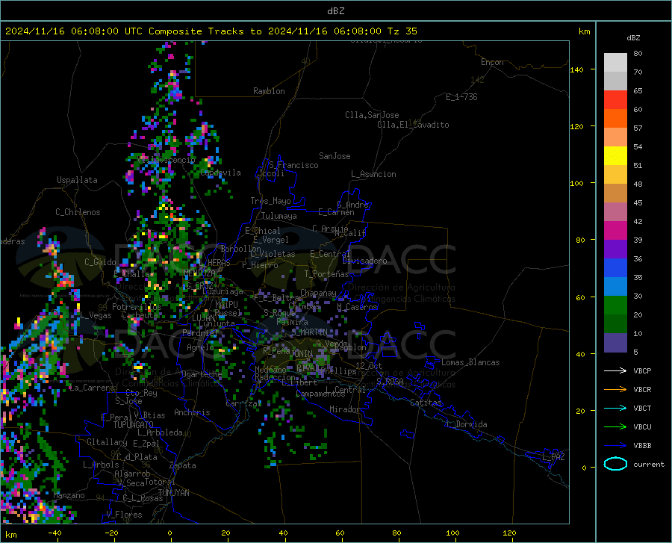672x543 pixels.
Task: Click the C_Chilenos map label
Action: 78,212
